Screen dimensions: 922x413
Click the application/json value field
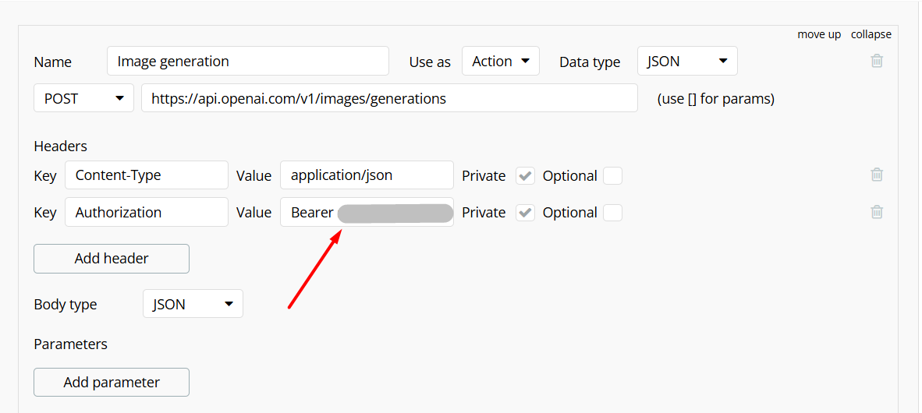(367, 175)
